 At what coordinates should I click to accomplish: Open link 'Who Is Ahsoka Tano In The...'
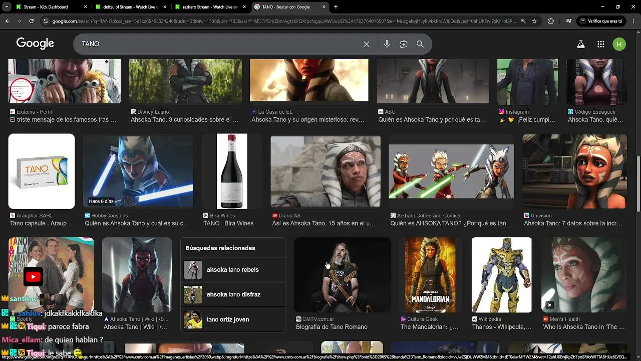[x=584, y=327]
